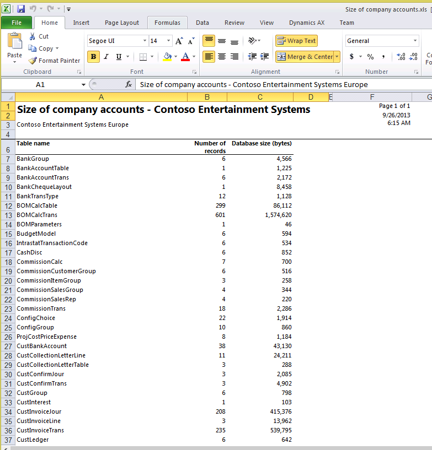The image size is (432, 450).
Task: Apply center horizontal text alignment
Action: (222, 57)
